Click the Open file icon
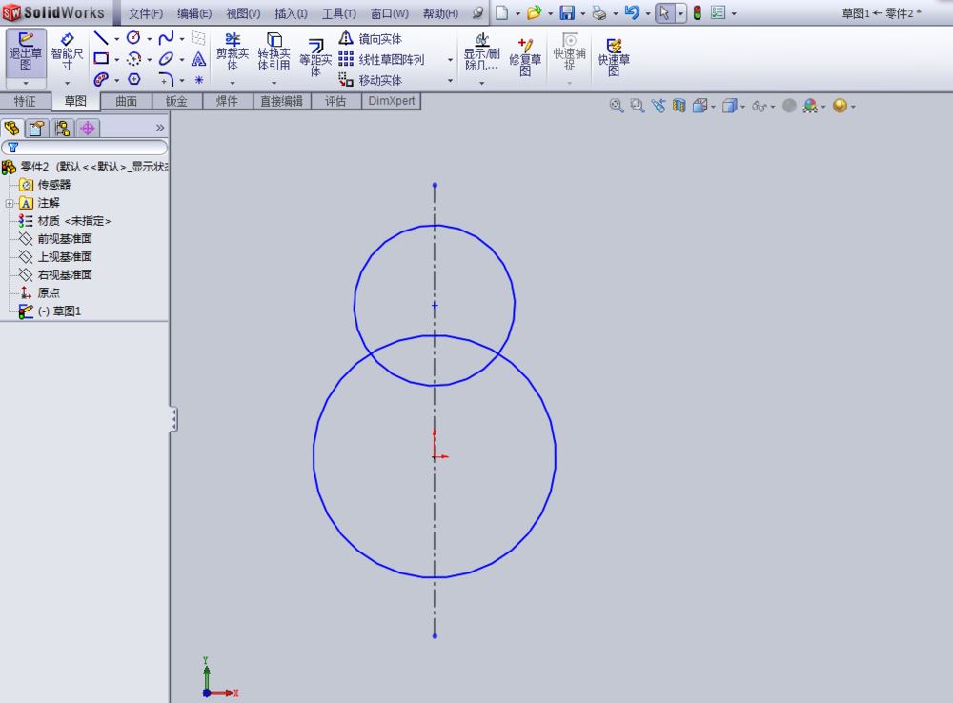Viewport: 953px width, 703px height. (534, 12)
